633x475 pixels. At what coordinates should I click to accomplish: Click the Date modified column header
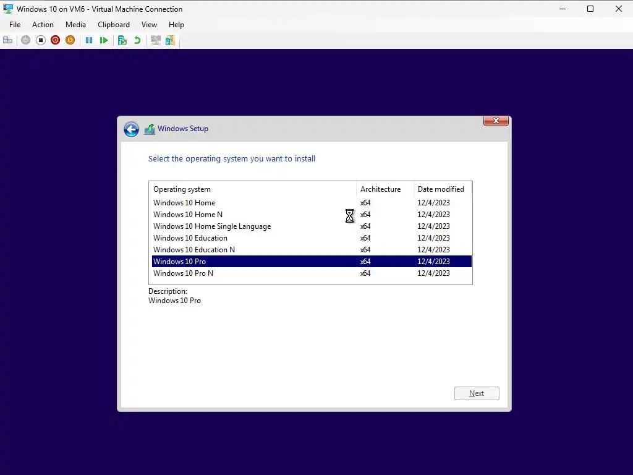[x=443, y=189]
